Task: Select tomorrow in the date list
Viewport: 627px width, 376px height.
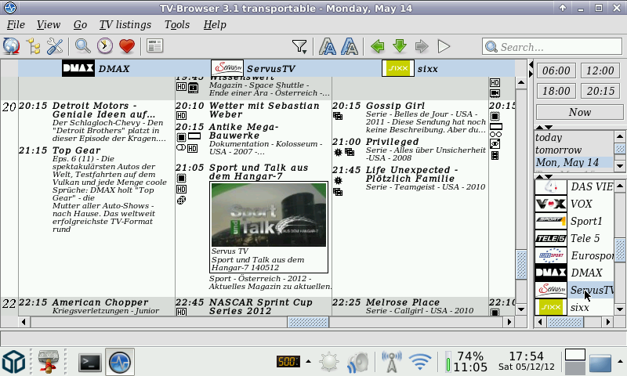Action: 558,150
